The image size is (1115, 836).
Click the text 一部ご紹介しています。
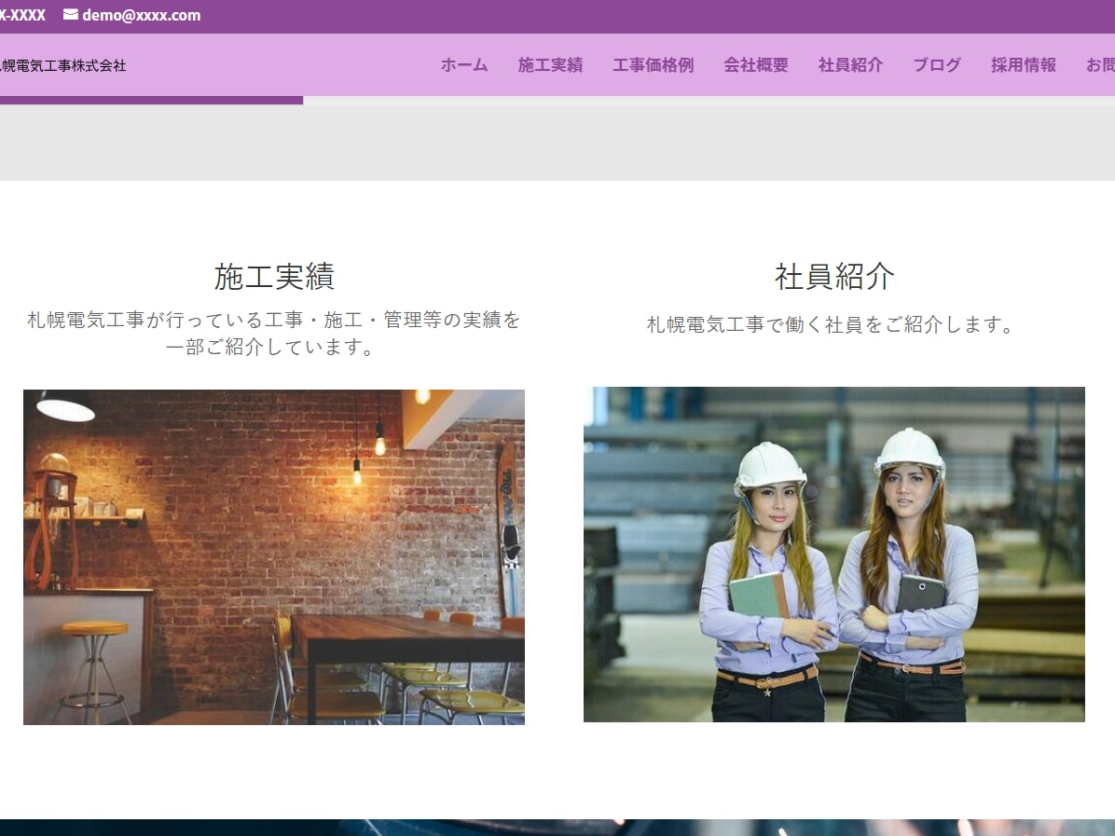270,347
